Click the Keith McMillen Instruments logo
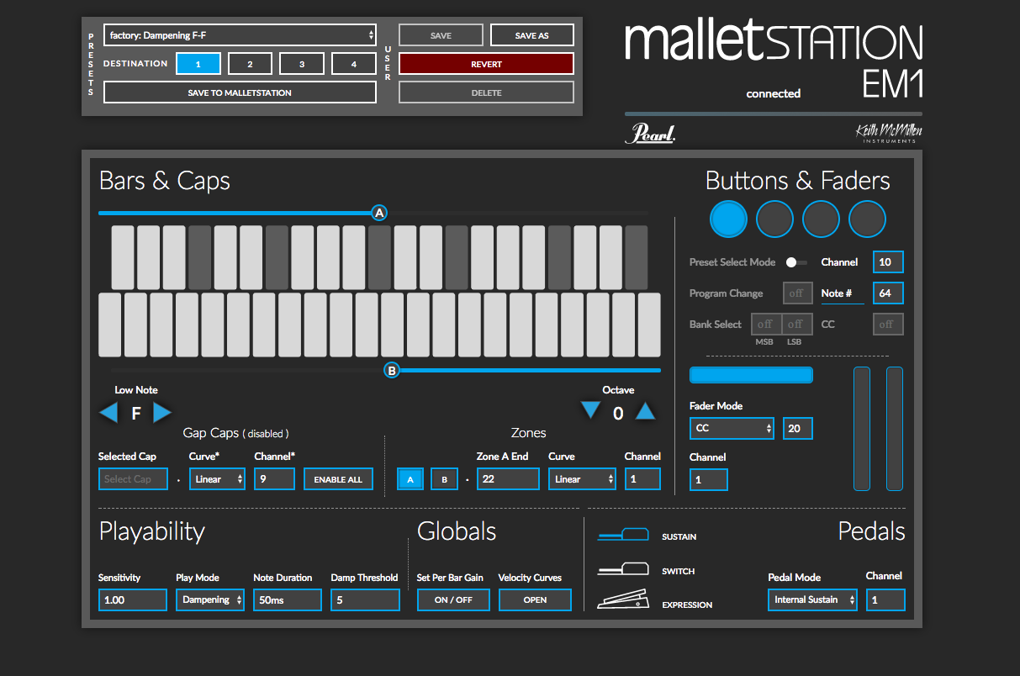This screenshot has width=1020, height=676. pos(887,133)
